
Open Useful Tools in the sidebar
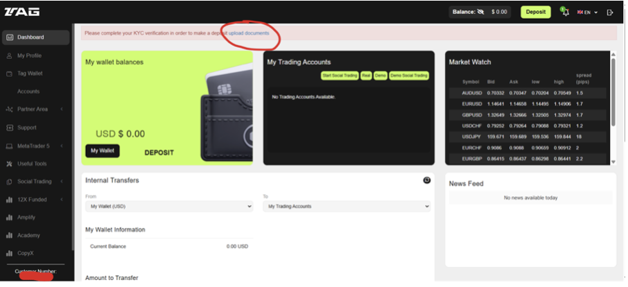click(x=32, y=164)
